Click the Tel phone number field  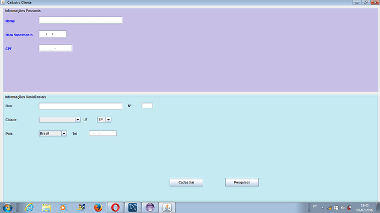click(103, 134)
